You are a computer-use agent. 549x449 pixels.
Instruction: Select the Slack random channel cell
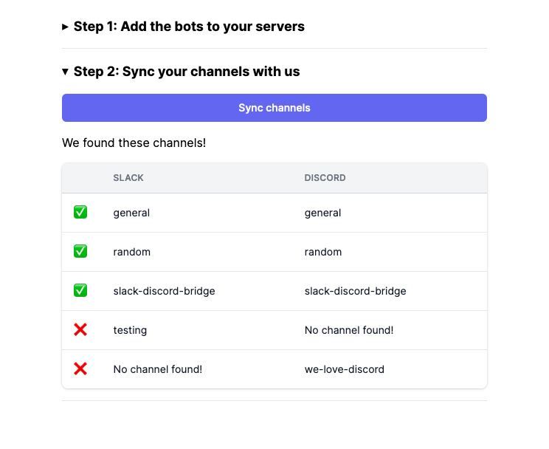(131, 252)
